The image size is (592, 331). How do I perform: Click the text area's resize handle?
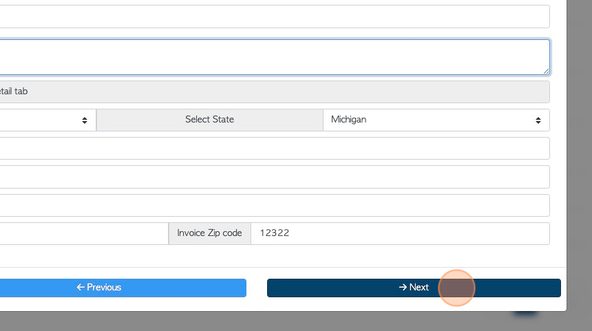546,71
